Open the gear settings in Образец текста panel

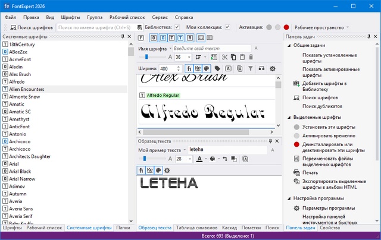click(167, 170)
